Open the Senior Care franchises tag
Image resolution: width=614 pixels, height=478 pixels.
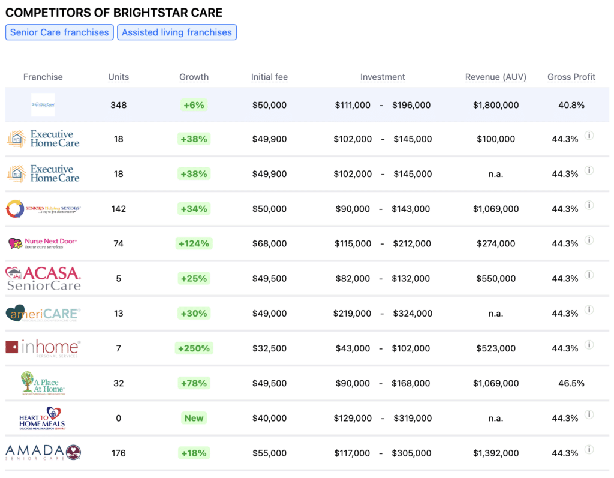(59, 32)
